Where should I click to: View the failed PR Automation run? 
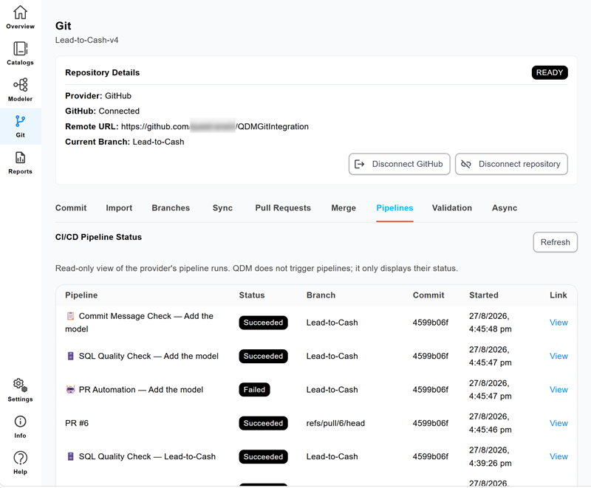(x=558, y=389)
